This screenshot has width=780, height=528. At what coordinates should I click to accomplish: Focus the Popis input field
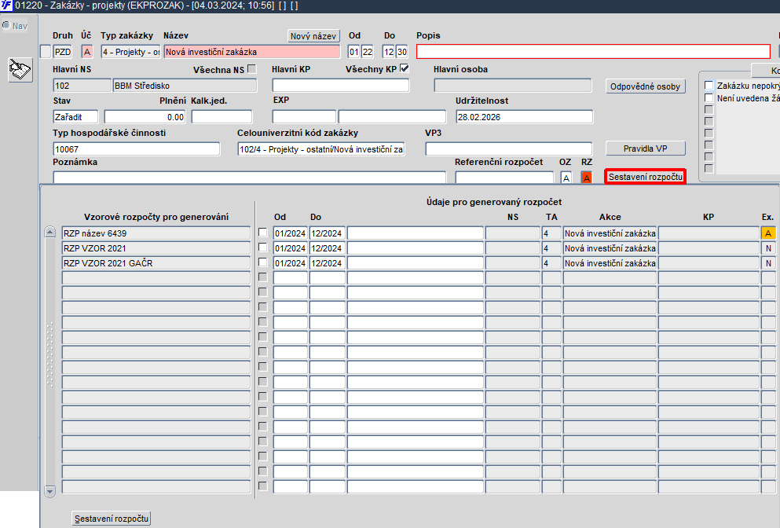click(x=593, y=52)
